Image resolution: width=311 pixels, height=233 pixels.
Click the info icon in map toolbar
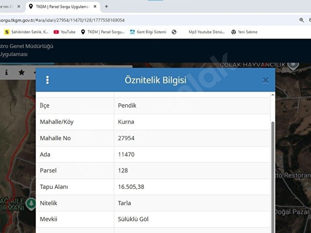point(6,72)
